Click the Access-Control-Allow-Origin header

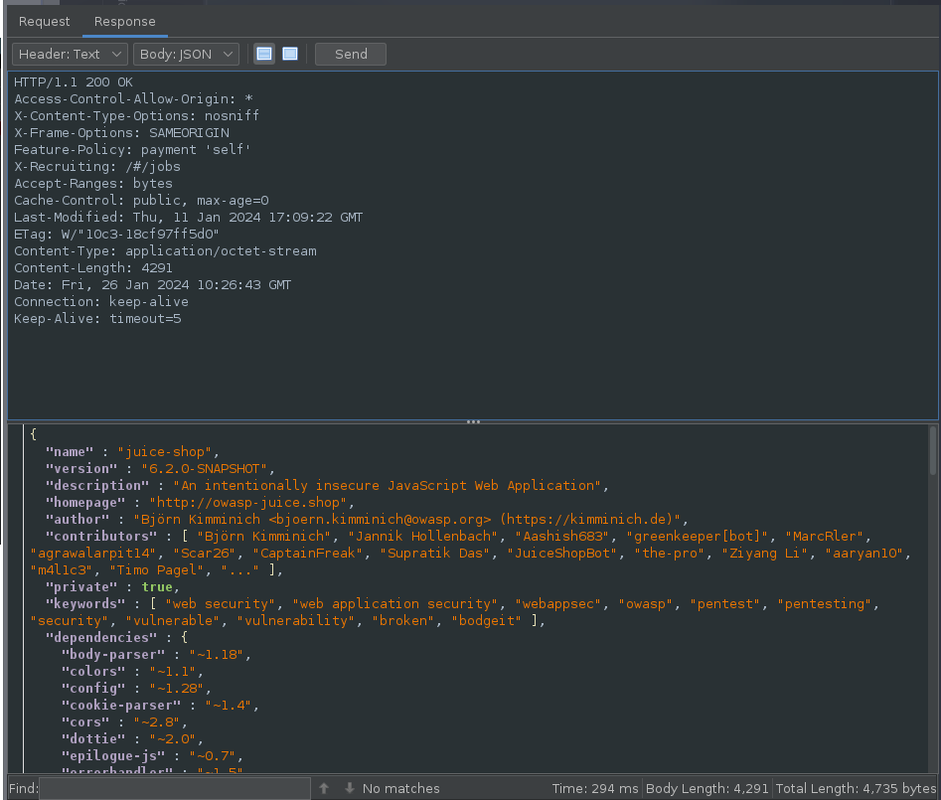(x=133, y=99)
